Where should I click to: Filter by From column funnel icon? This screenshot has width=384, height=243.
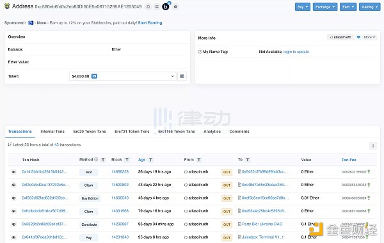point(199,160)
